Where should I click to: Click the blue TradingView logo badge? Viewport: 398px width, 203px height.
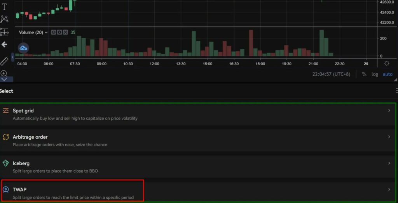(24, 48)
